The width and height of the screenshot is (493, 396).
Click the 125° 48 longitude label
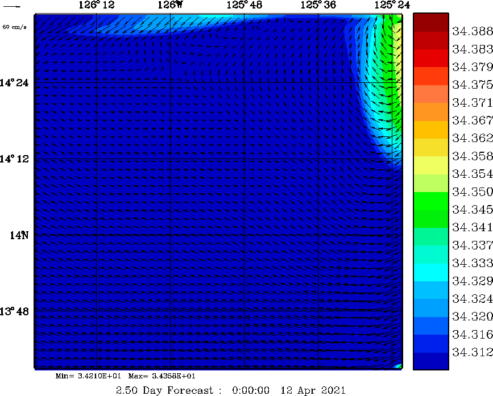point(245,5)
